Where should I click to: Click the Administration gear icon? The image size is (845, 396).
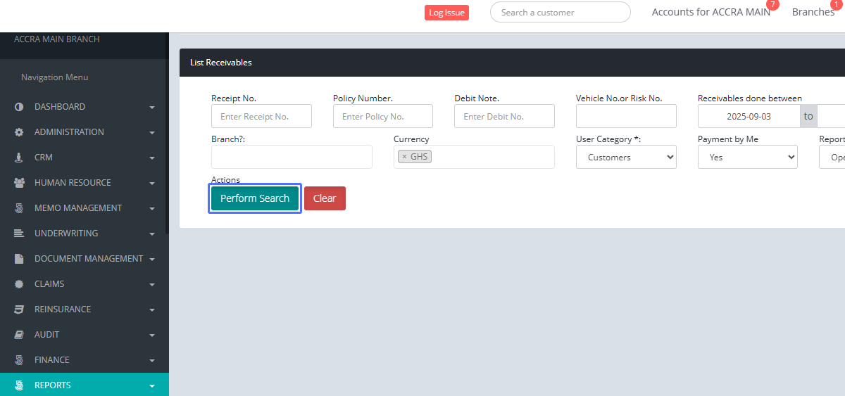point(19,132)
